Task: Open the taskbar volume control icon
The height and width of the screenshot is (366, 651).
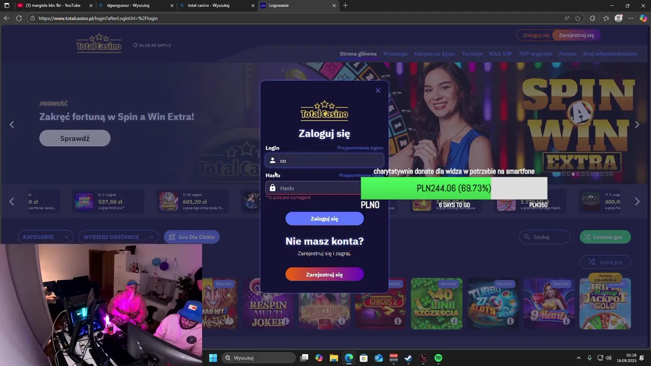Action: pos(609,358)
